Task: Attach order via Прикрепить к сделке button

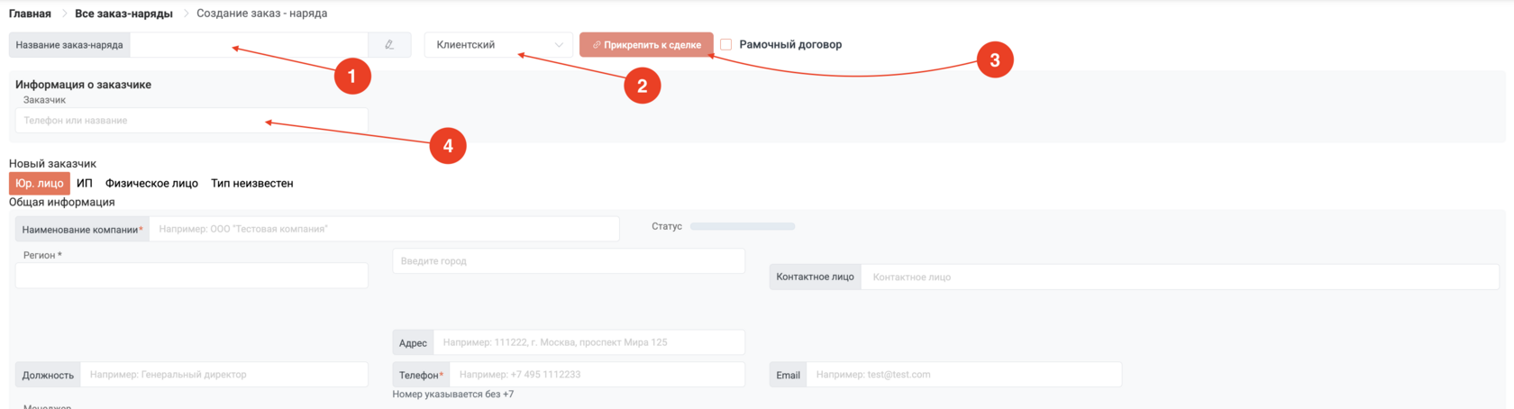Action: pyautogui.click(x=646, y=45)
